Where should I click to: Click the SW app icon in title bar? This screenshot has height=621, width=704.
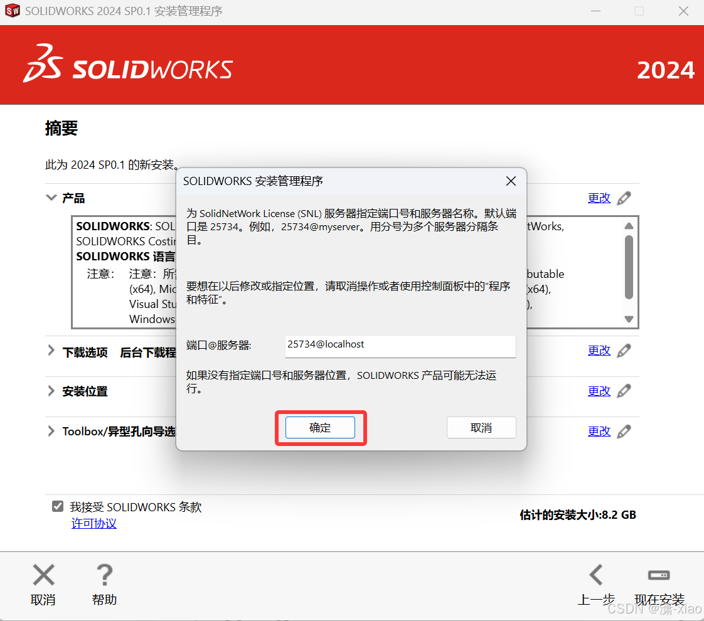(13, 11)
